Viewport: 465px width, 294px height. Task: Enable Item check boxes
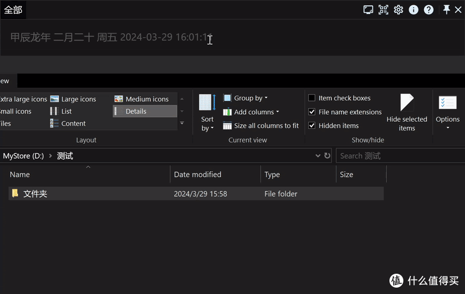tap(312, 98)
